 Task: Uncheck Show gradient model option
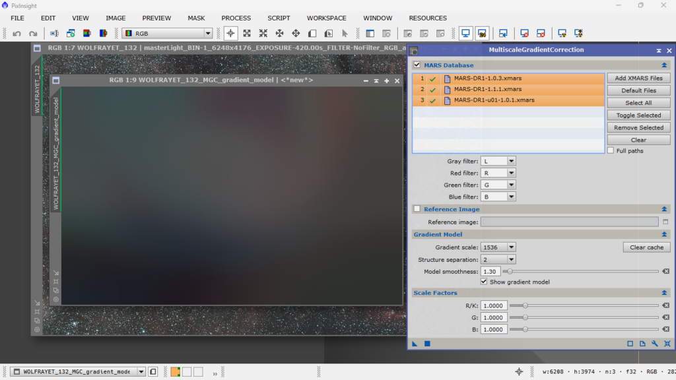coord(484,282)
